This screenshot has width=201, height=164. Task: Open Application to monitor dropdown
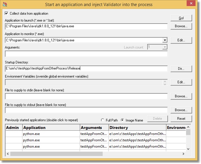pyautogui.click(x=165, y=40)
